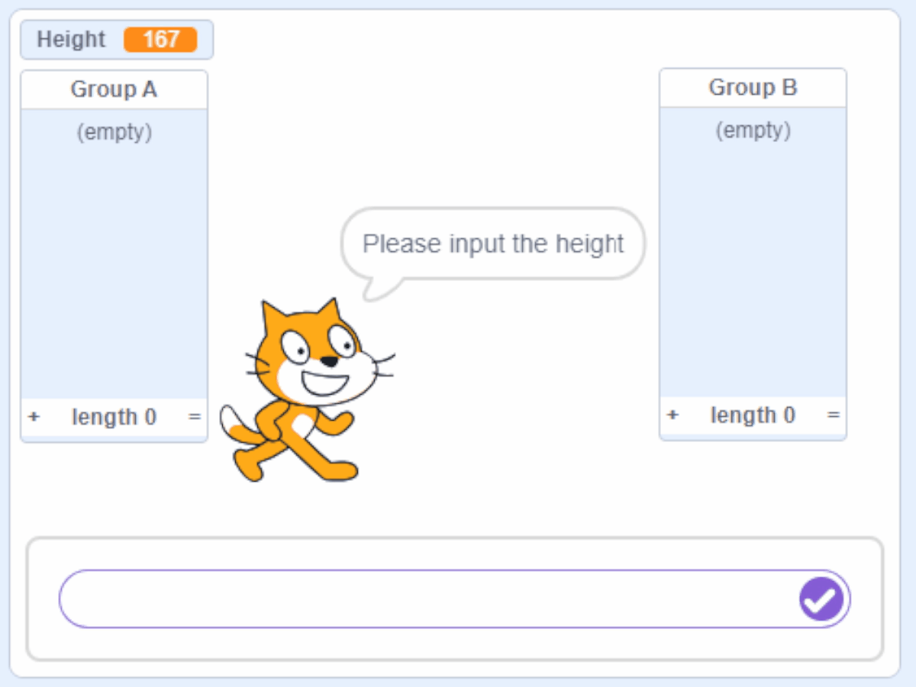Add an item with Group A's plus
Viewport: 916px width, 687px height.
coord(34,417)
